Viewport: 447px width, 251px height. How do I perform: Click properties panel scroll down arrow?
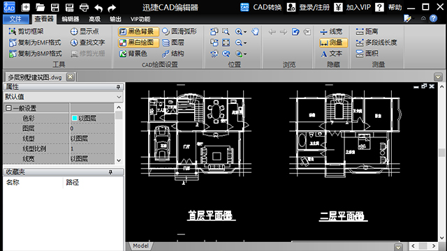click(x=119, y=160)
